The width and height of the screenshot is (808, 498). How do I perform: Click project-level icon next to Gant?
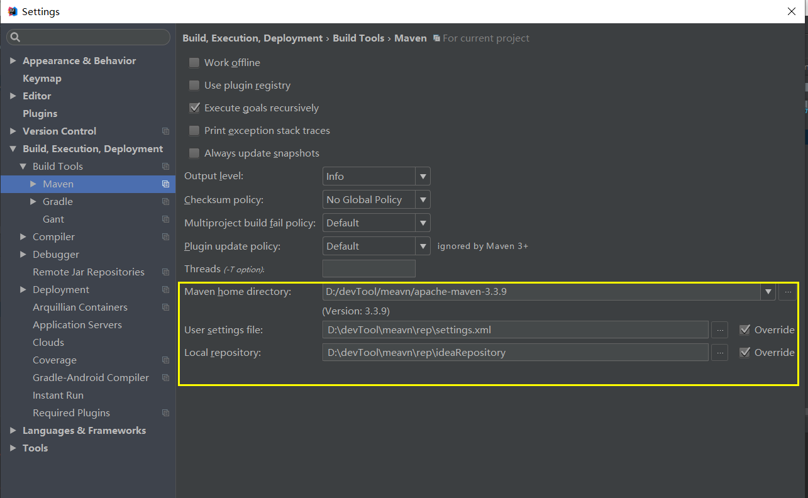click(x=165, y=219)
